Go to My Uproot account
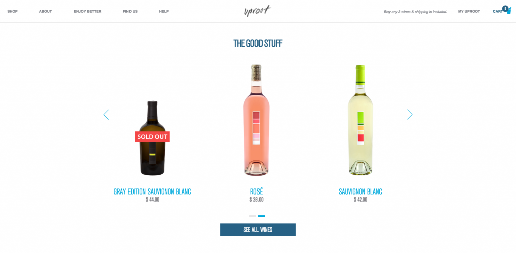Screen dimensions: 516x253 click(469, 11)
